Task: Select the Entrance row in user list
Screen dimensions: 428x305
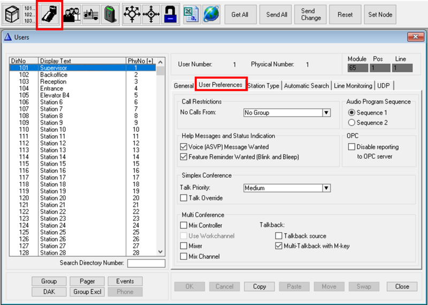Action: coord(83,88)
